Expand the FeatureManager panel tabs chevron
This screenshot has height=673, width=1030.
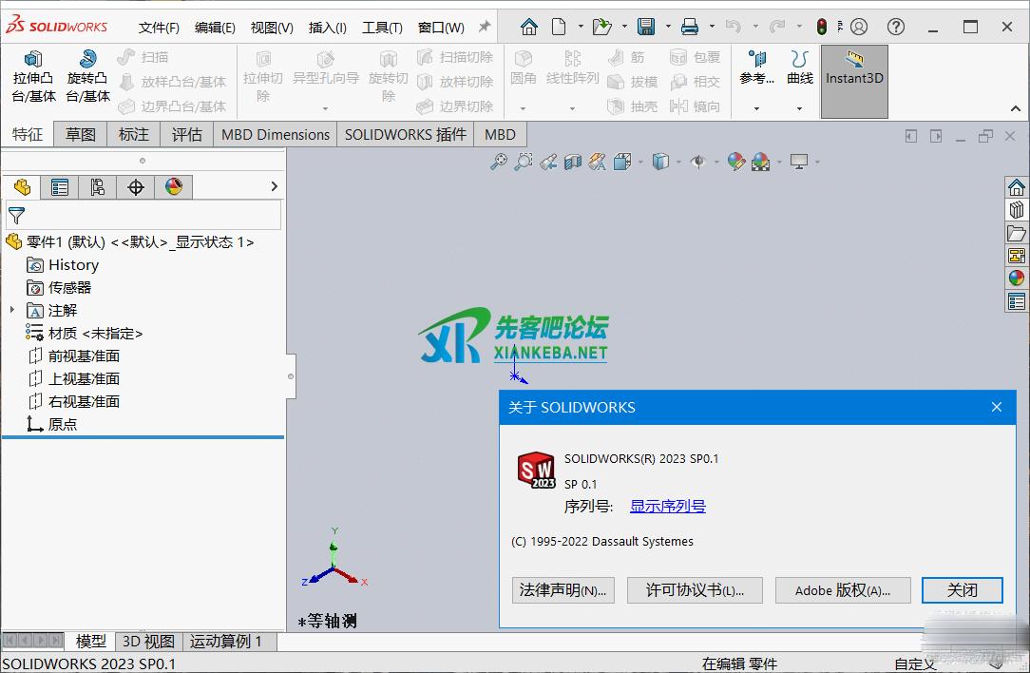tap(274, 187)
